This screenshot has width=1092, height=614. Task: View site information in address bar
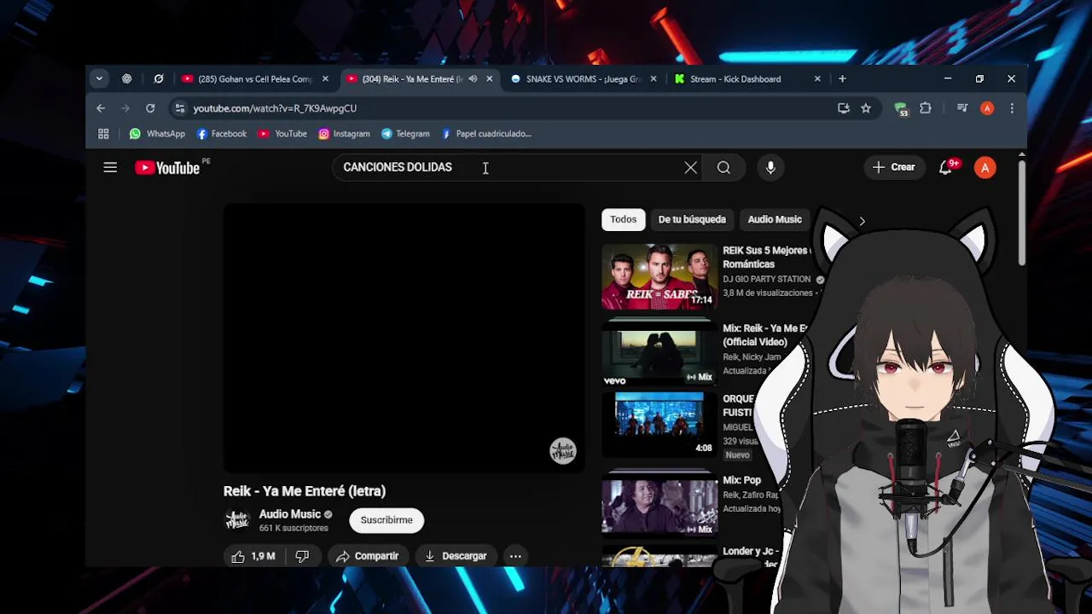[x=178, y=108]
